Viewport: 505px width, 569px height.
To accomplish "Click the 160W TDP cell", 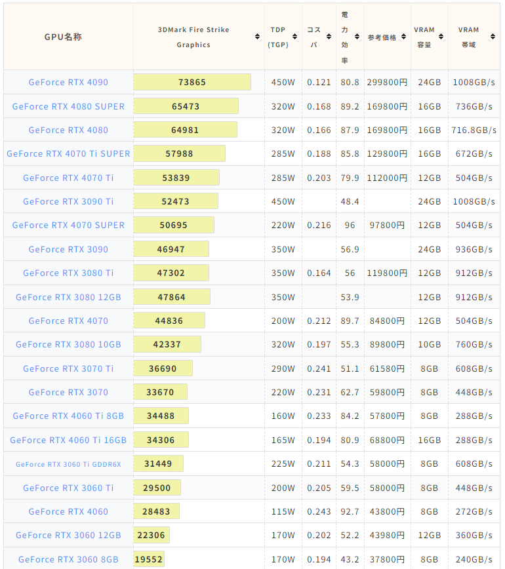I will pos(283,416).
